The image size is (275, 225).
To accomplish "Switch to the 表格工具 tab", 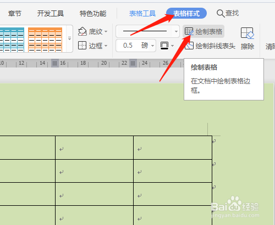I will tap(142, 13).
